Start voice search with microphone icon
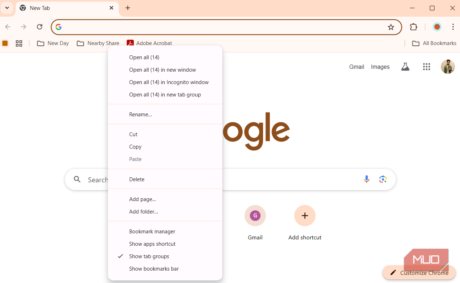 (367, 179)
